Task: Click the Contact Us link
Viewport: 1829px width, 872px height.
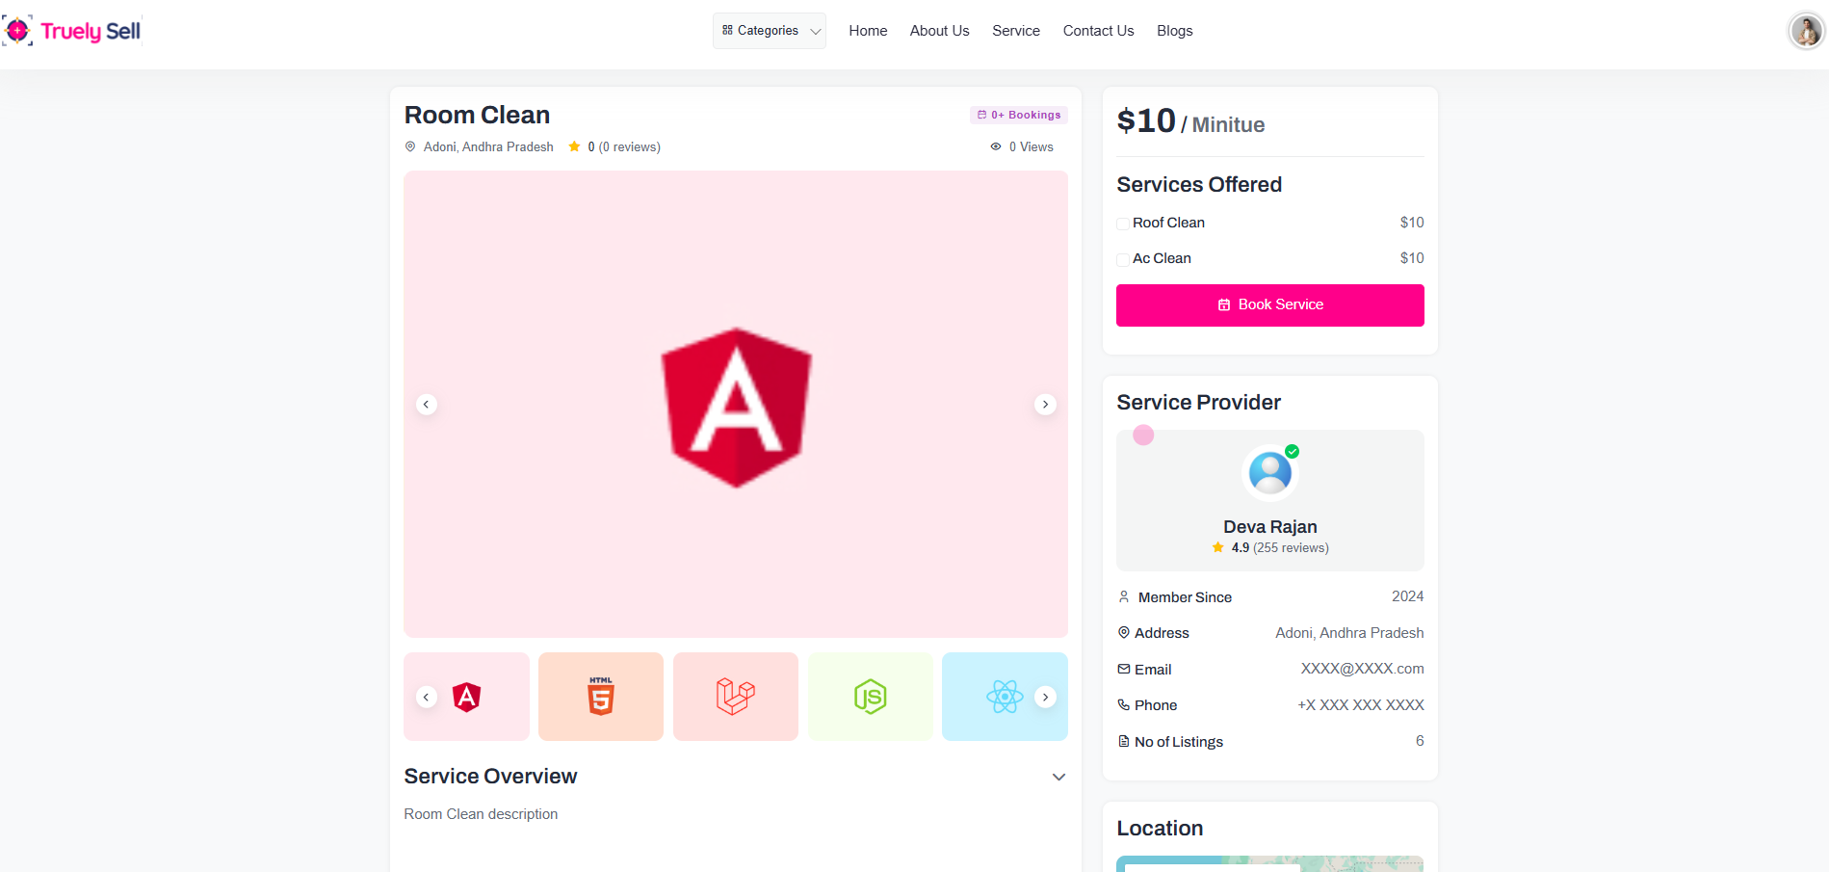Action: 1098,31
